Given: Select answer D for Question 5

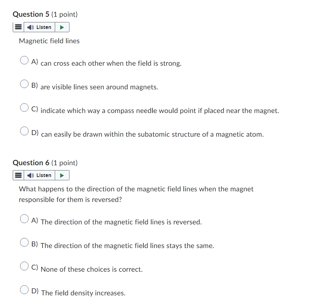Looking at the screenshot, I should coord(24,131).
